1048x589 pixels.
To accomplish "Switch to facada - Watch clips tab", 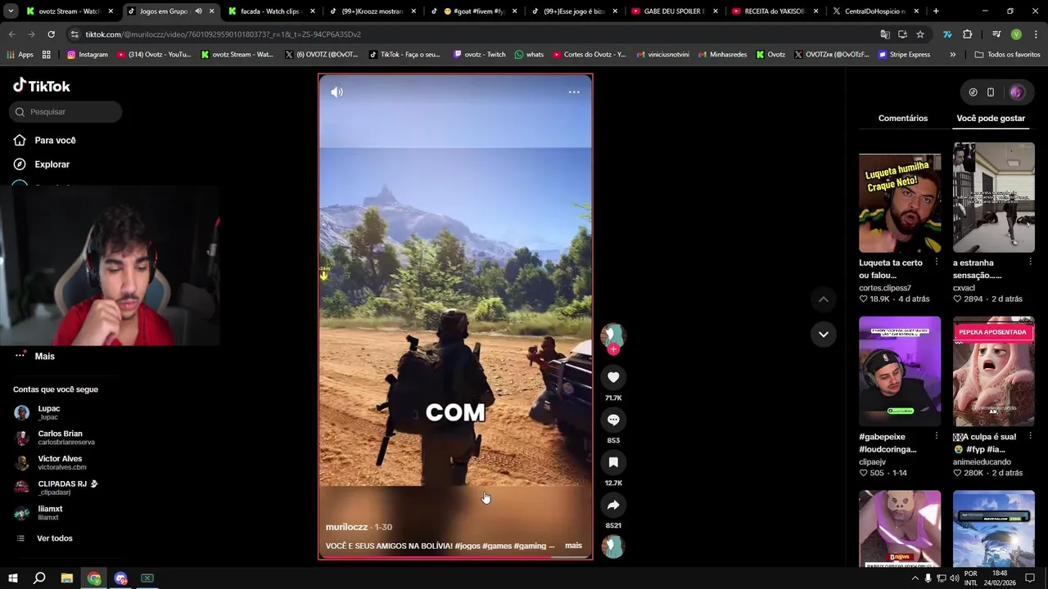I will pyautogui.click(x=270, y=11).
